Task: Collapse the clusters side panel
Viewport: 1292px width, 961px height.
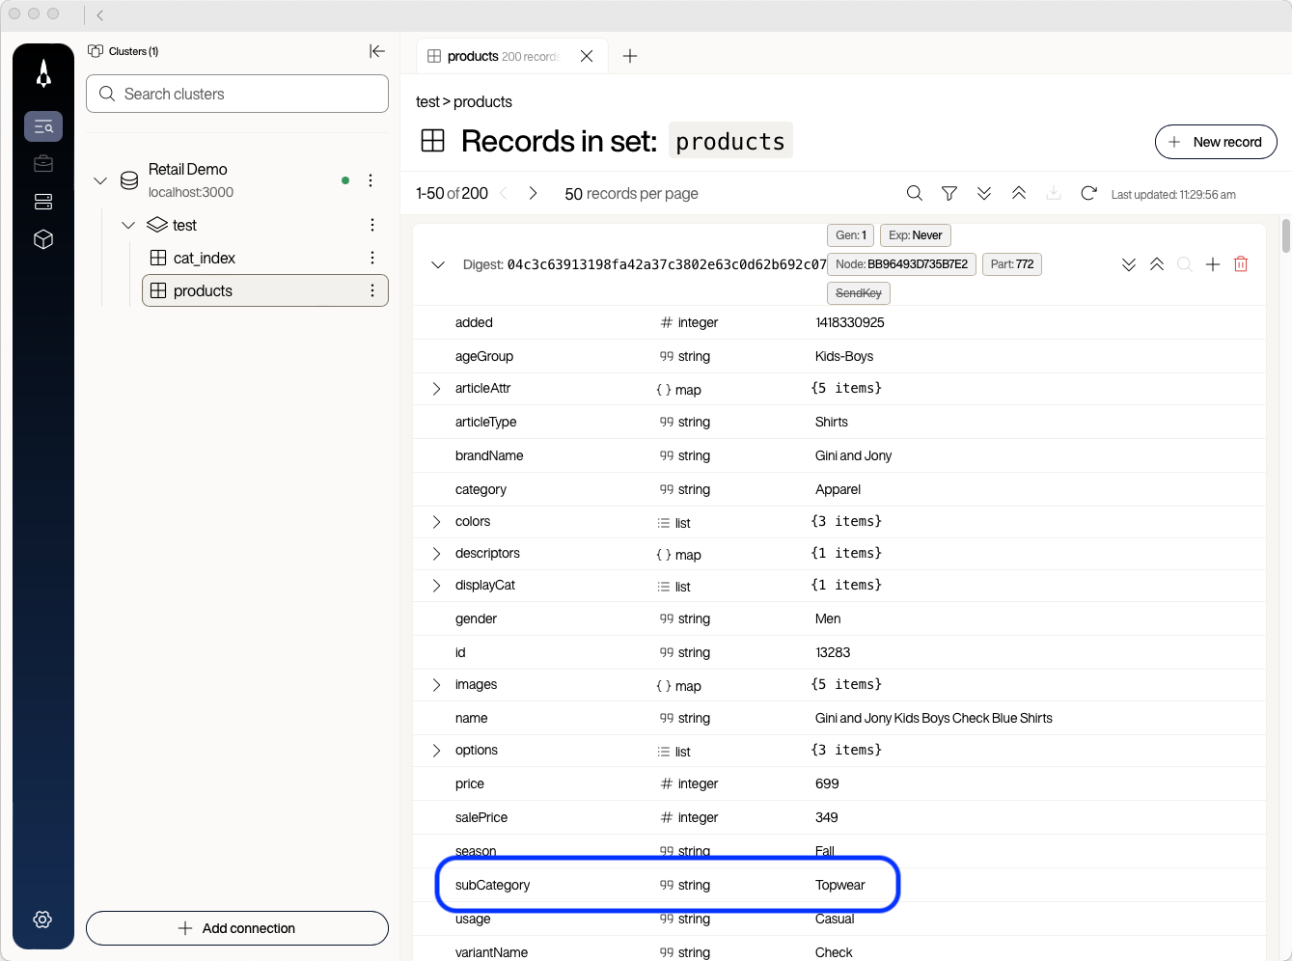Action: (x=377, y=51)
